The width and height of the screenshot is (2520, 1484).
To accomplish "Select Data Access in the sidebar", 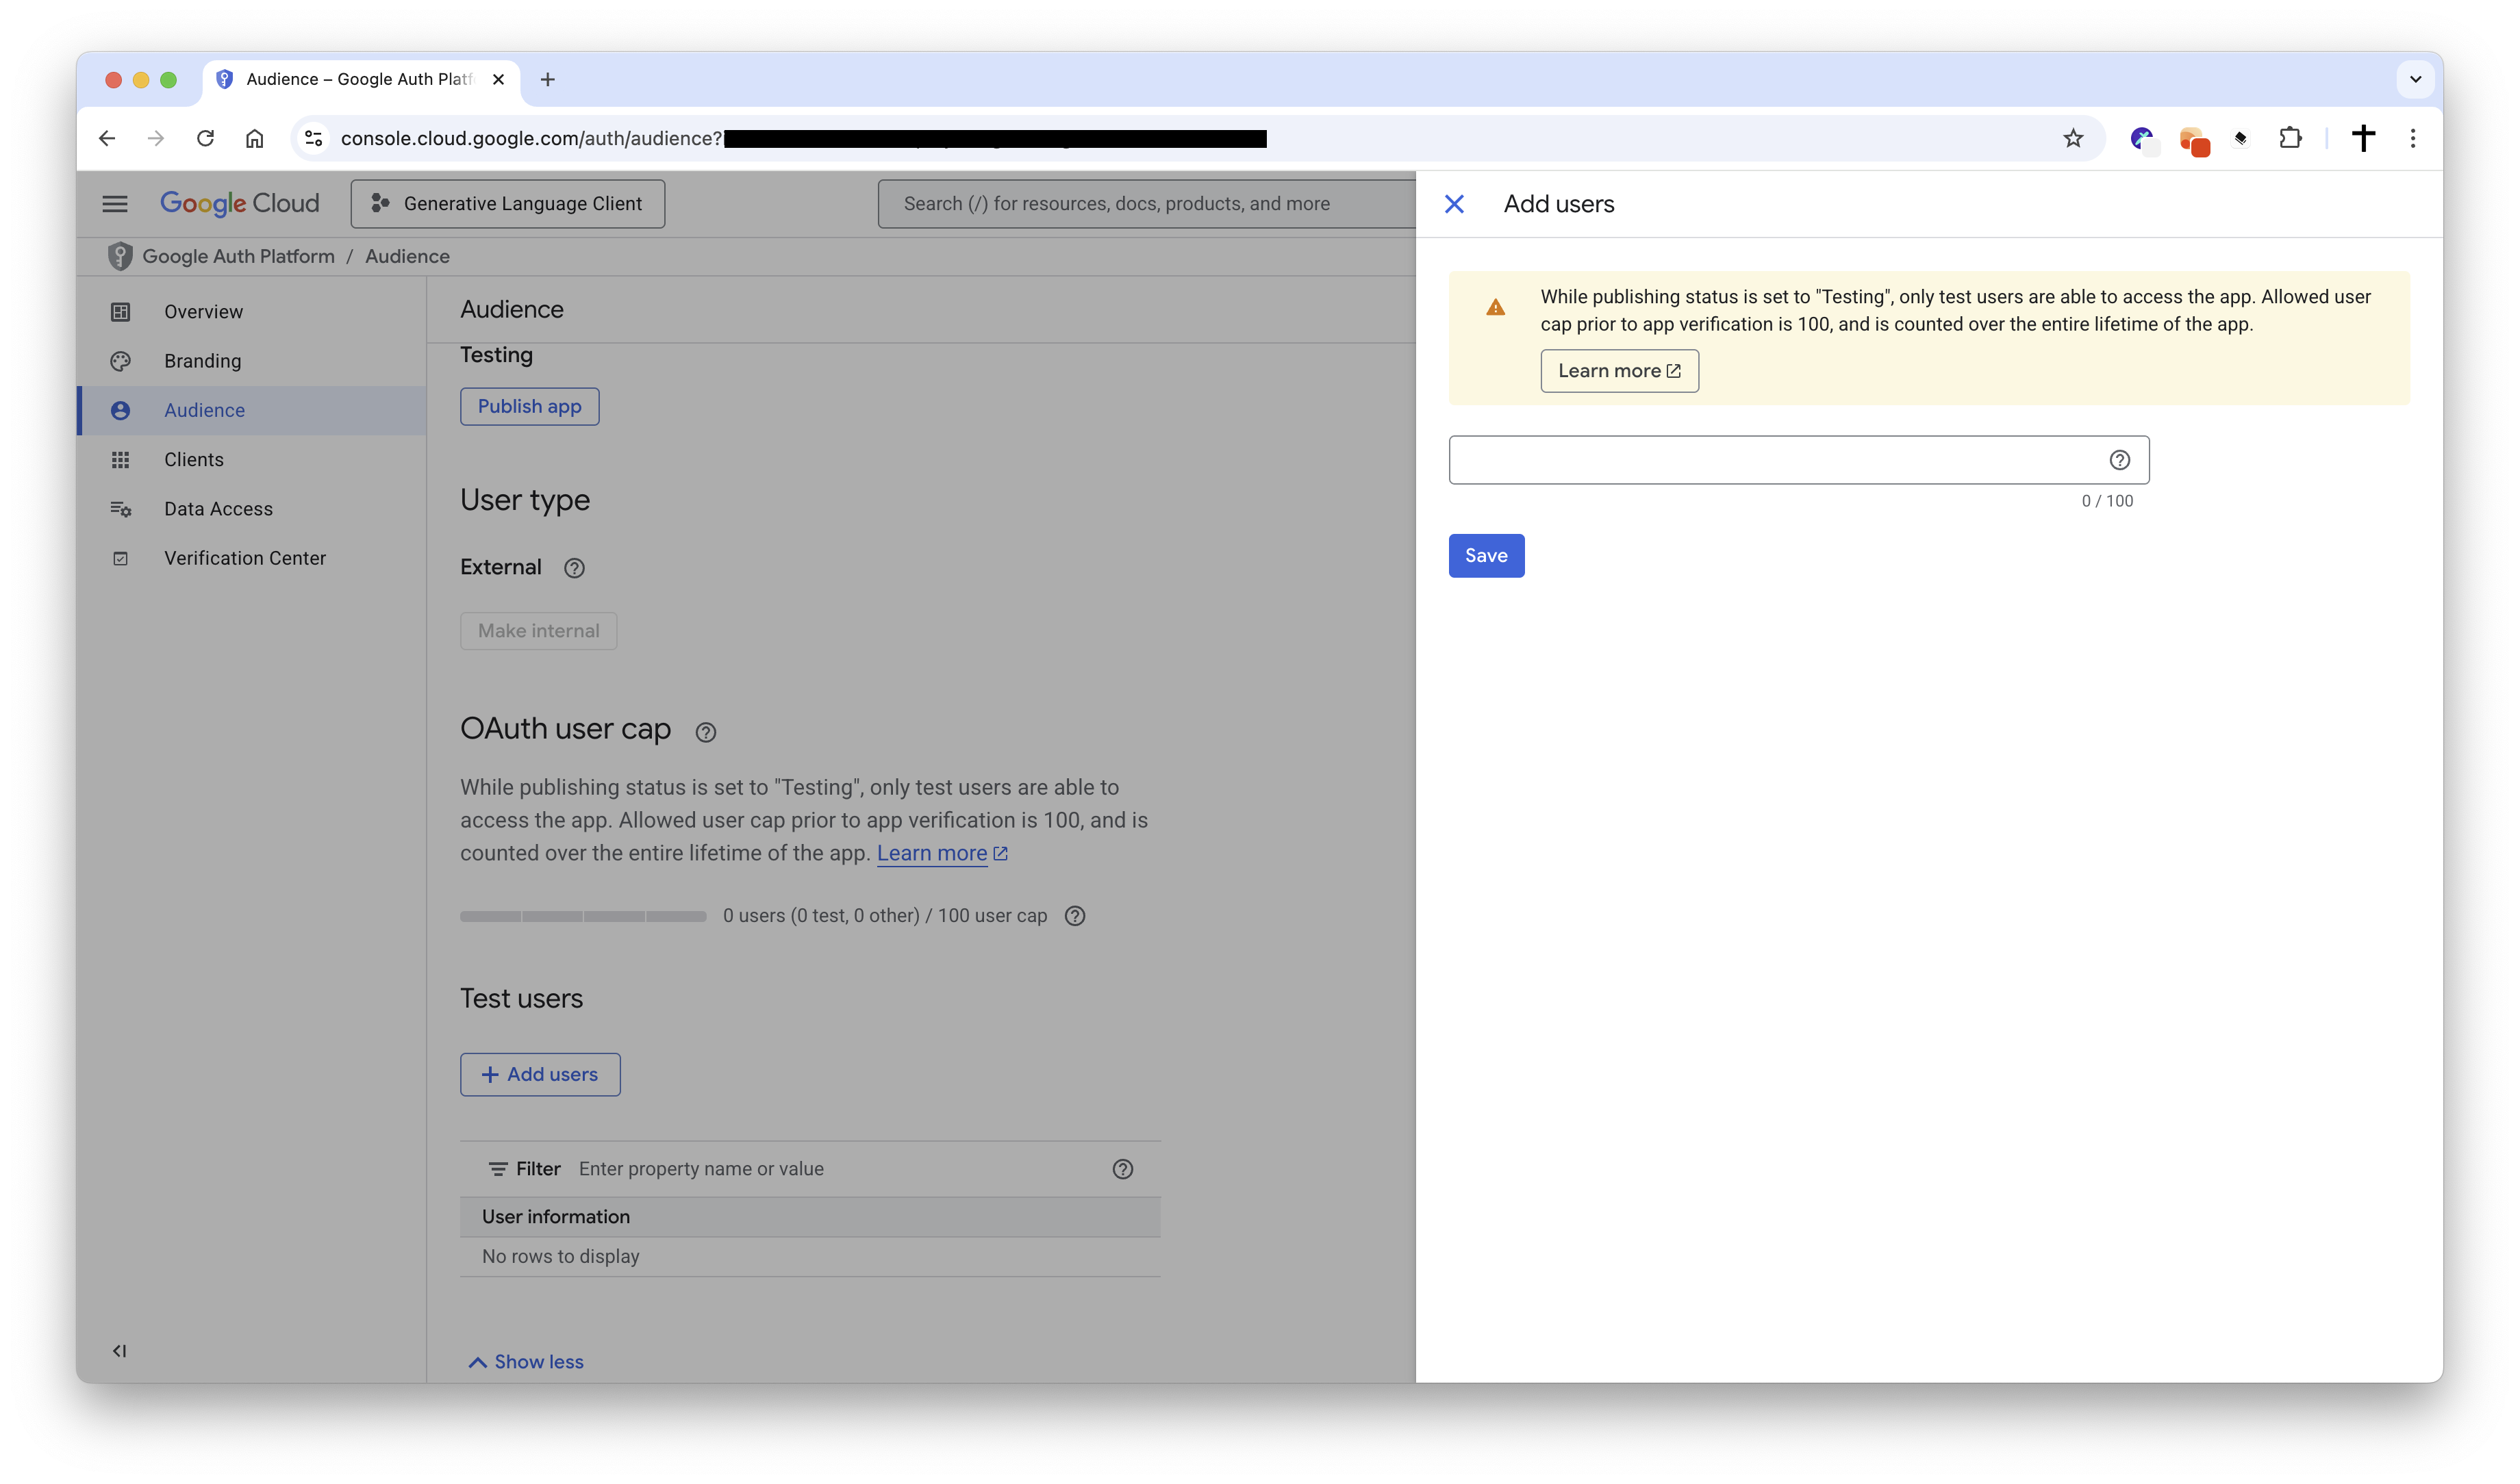I will pyautogui.click(x=218, y=509).
